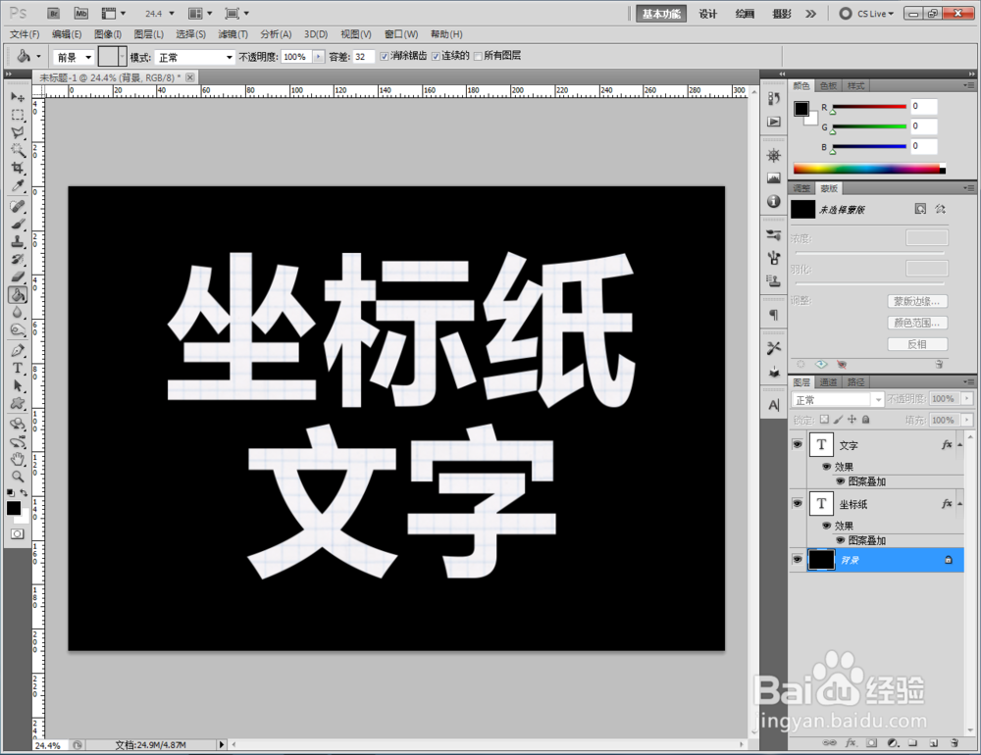Click the 蒙版边缘 button
This screenshot has width=981, height=755.
click(x=917, y=300)
